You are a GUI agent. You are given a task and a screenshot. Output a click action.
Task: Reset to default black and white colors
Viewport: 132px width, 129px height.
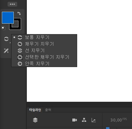(3, 28)
